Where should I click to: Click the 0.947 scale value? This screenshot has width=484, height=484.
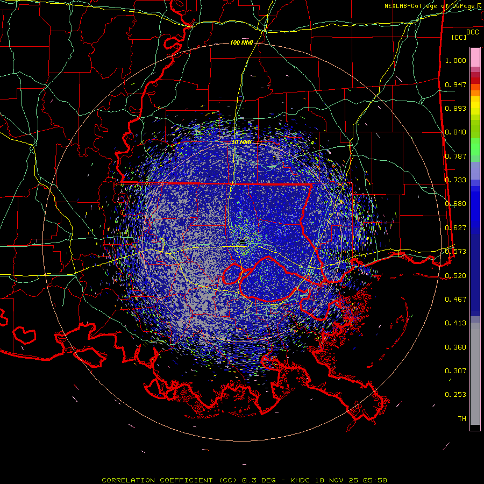[x=455, y=84]
